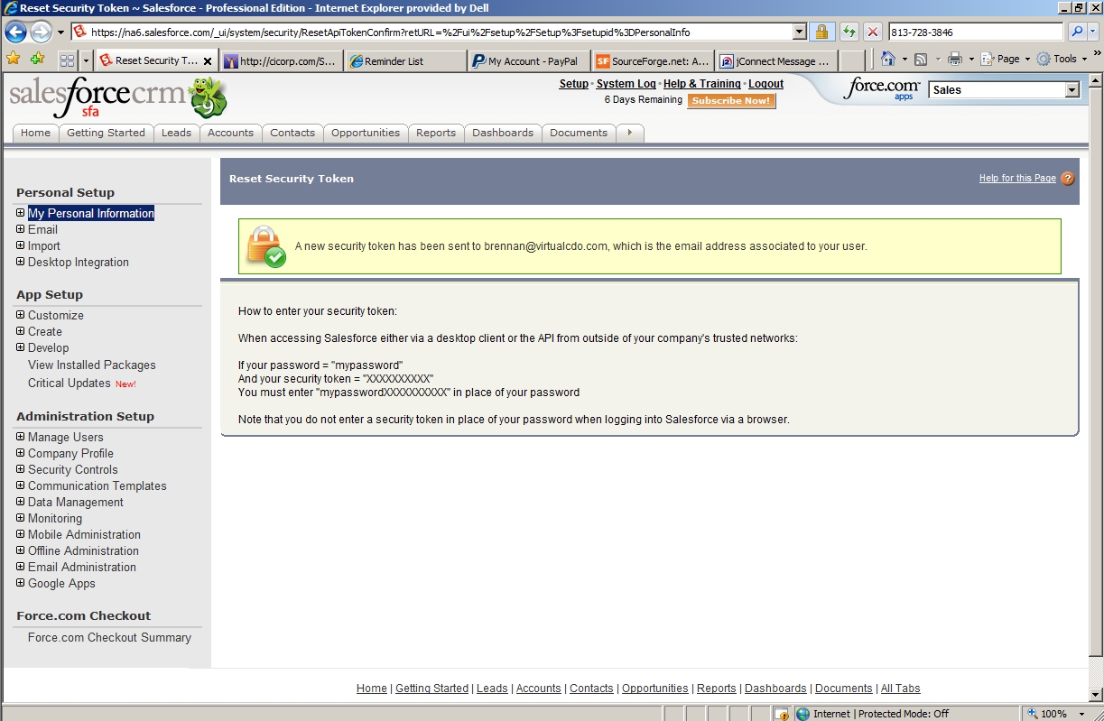Click the security lock icon in address bar

click(821, 32)
